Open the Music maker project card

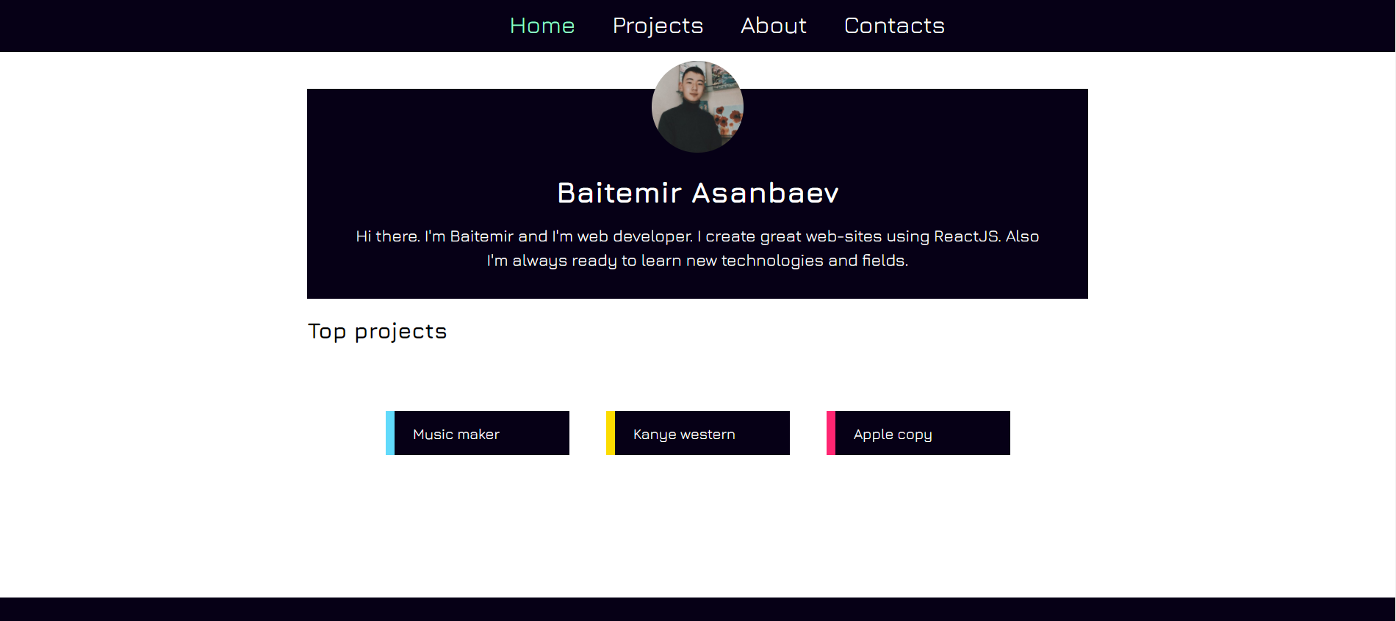[x=478, y=433]
